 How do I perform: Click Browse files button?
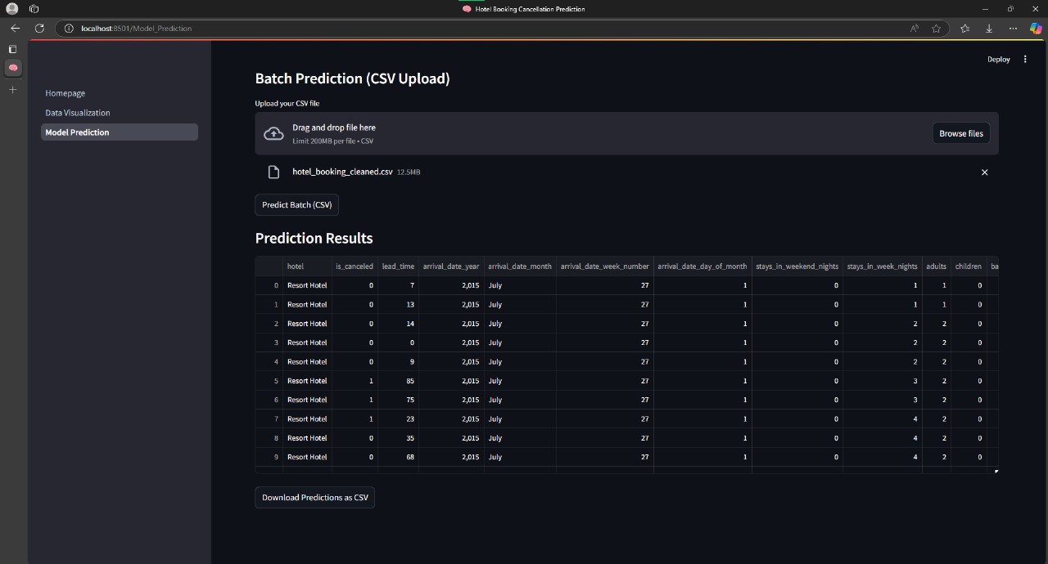pyautogui.click(x=961, y=133)
